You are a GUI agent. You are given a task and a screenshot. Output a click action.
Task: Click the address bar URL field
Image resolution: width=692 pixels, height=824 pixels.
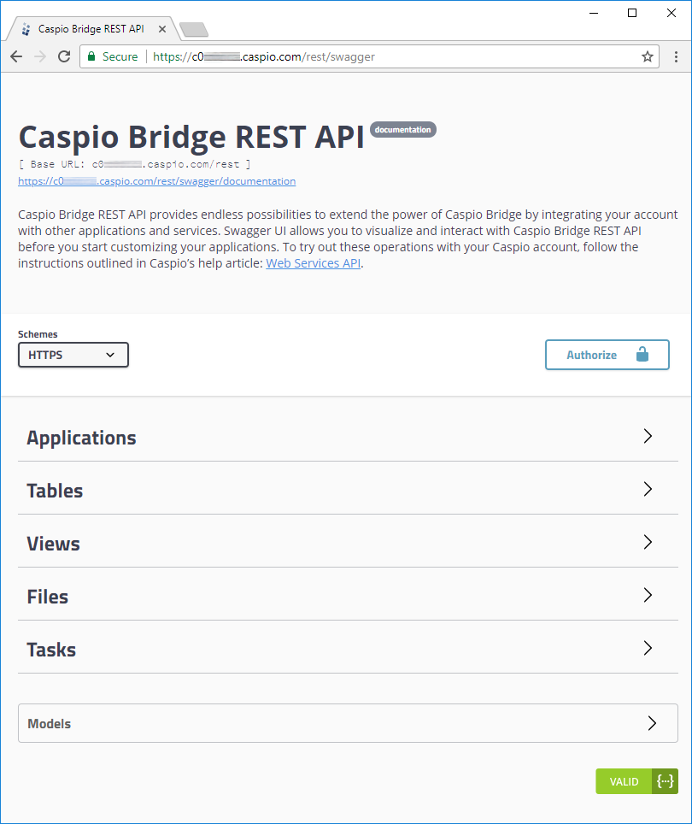[367, 56]
